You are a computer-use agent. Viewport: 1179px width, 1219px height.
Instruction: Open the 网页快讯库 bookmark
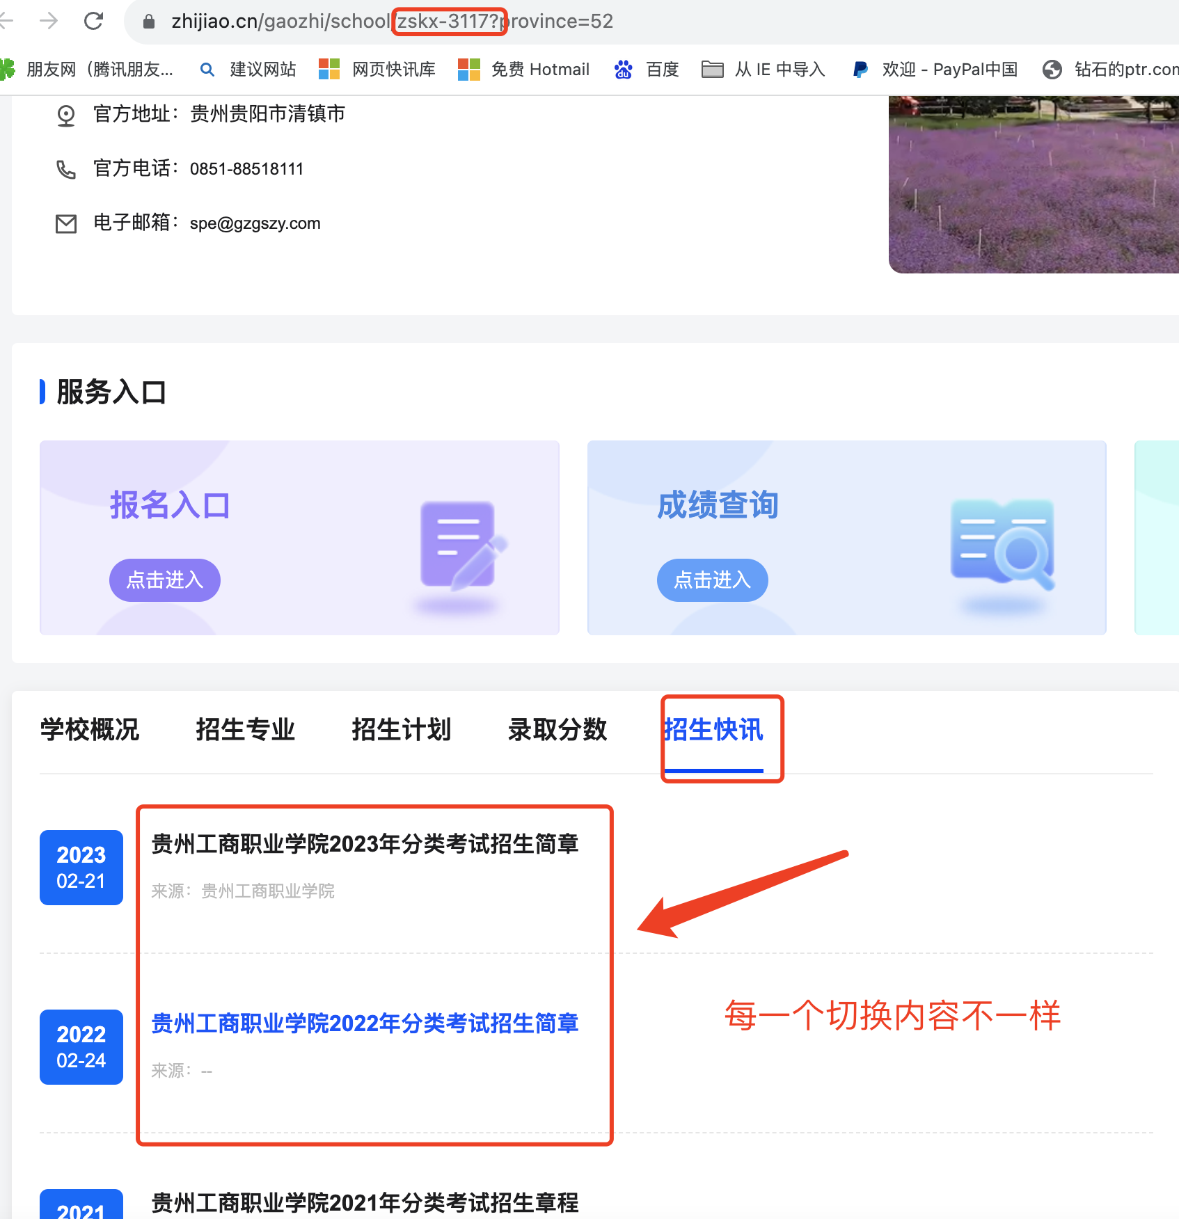tap(377, 69)
